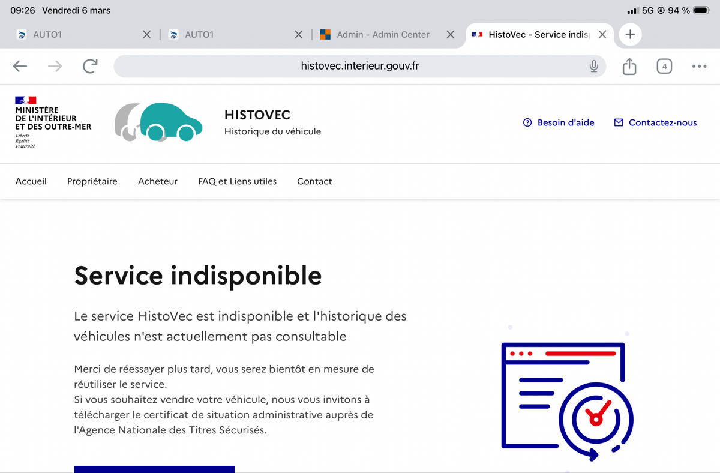Close the HistoVec tab
Image resolution: width=720 pixels, height=473 pixels.
coord(602,35)
